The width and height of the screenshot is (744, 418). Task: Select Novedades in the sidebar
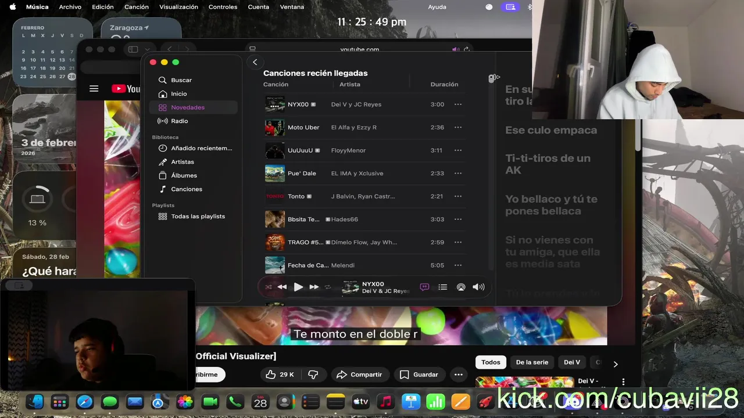tap(193, 107)
